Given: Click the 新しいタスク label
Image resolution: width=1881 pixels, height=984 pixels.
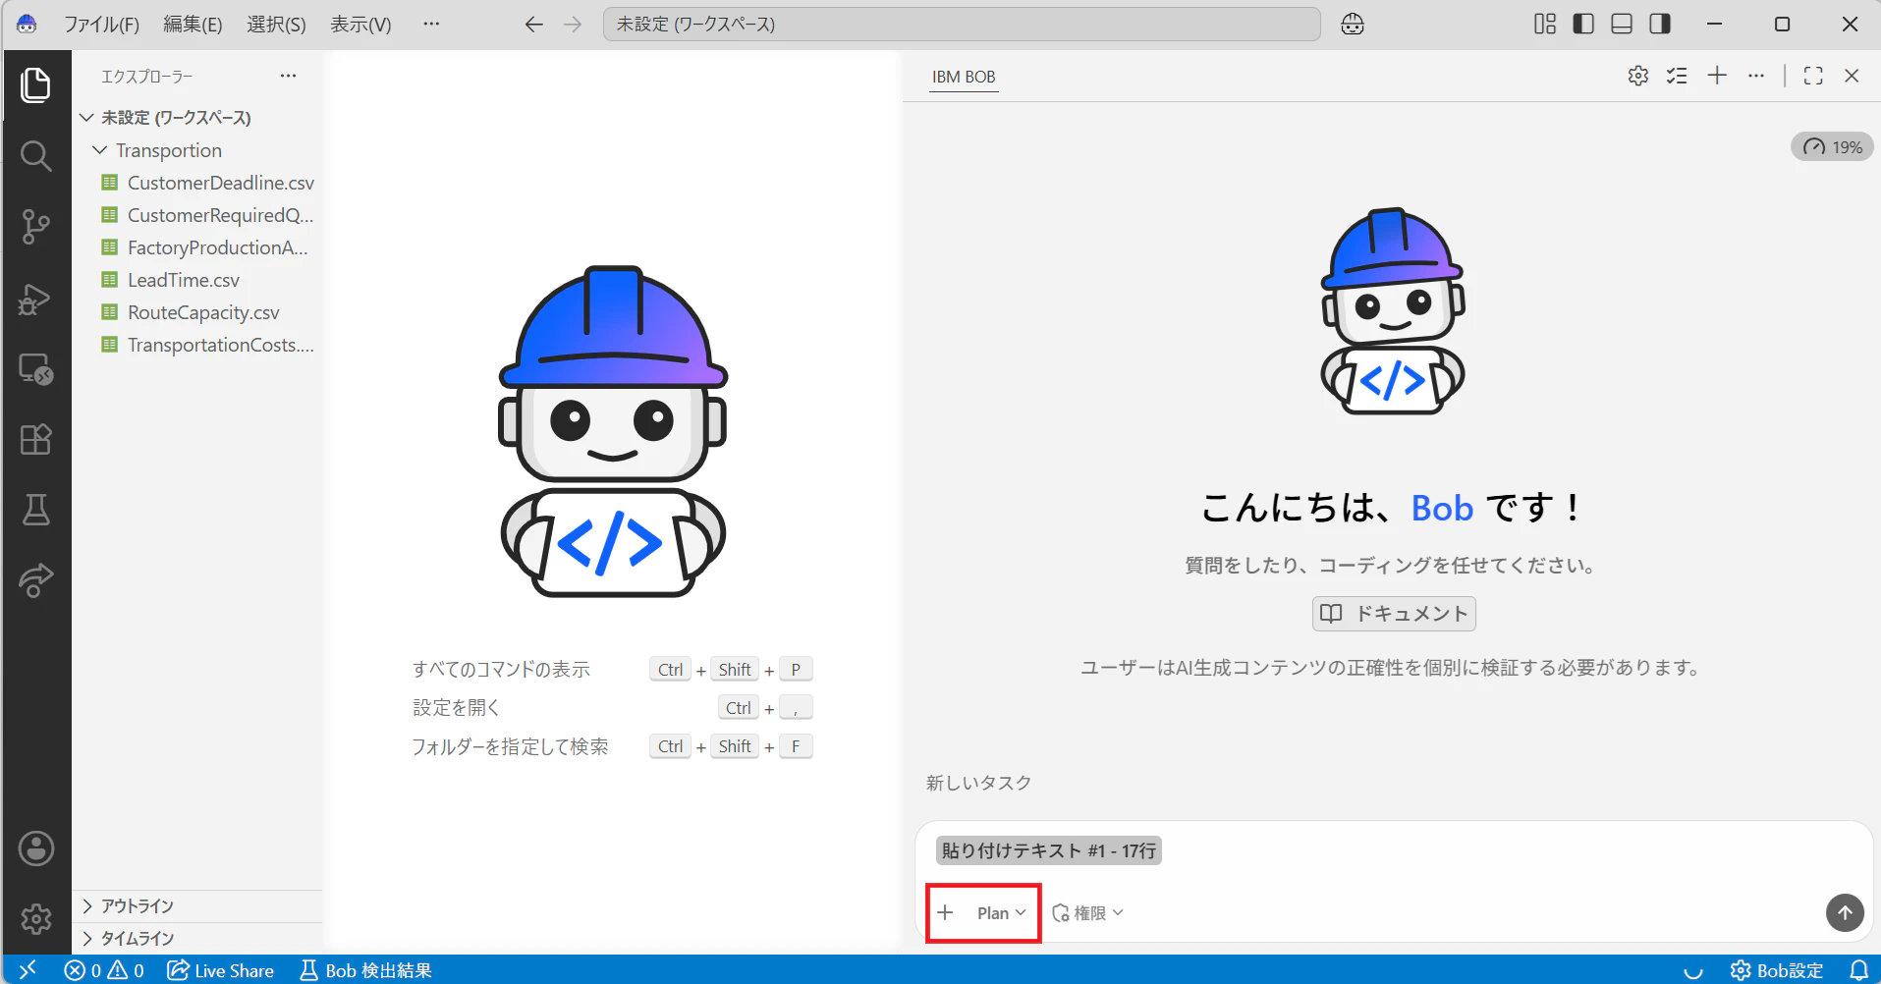Looking at the screenshot, I should pos(978,783).
